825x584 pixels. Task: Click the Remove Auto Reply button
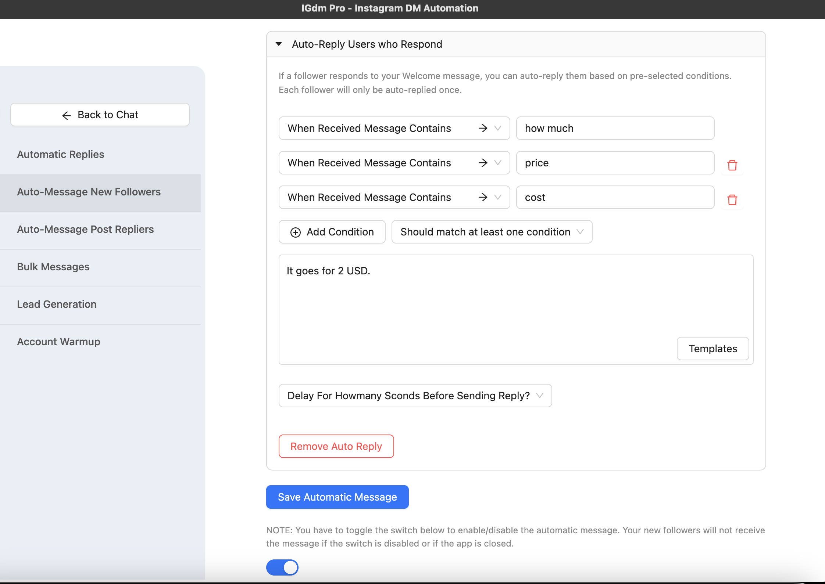click(x=336, y=446)
